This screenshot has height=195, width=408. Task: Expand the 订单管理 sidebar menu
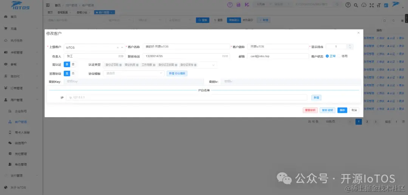pyautogui.click(x=21, y=88)
